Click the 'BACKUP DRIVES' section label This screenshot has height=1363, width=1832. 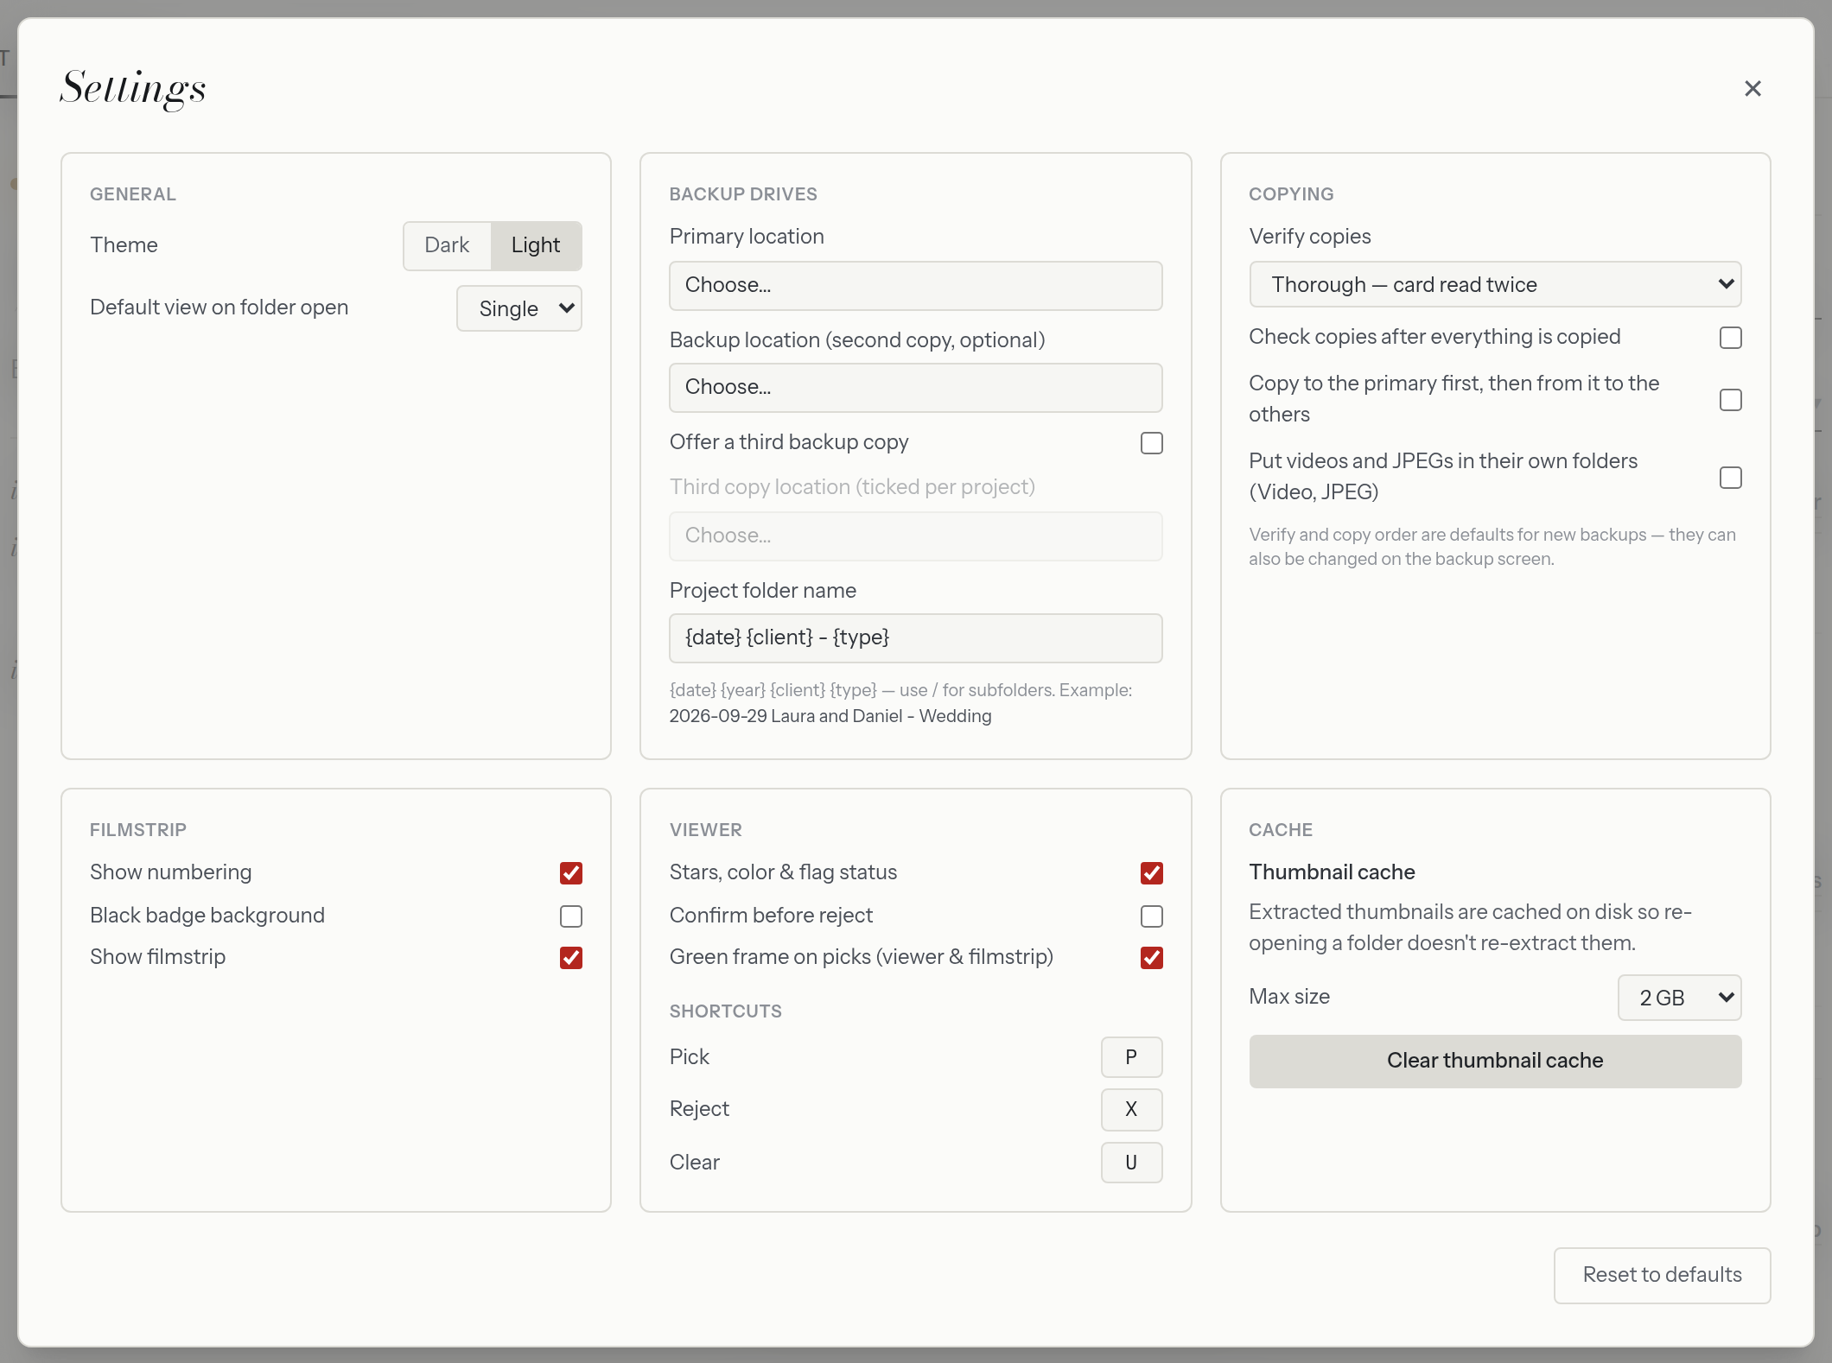pos(743,194)
